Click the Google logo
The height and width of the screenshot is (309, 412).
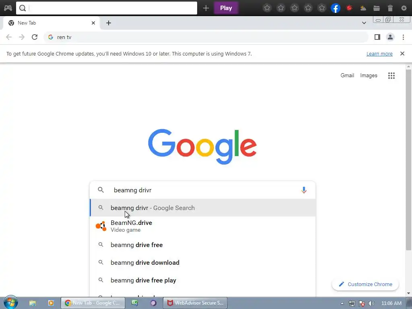point(202,146)
